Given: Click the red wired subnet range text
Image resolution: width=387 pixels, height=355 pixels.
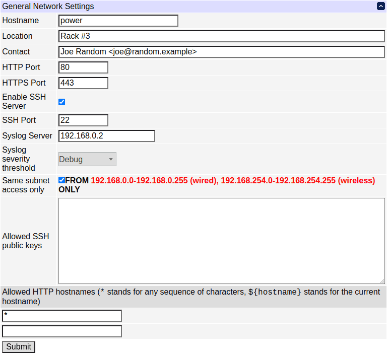Looking at the screenshot, I should 155,181.
